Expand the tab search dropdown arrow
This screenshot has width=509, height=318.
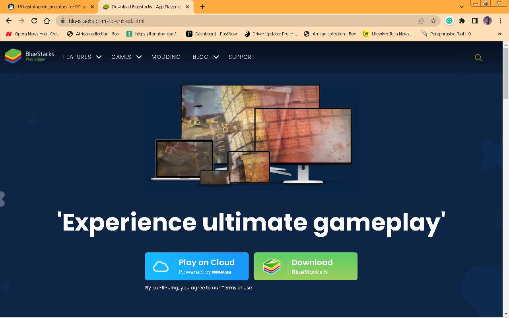[461, 7]
